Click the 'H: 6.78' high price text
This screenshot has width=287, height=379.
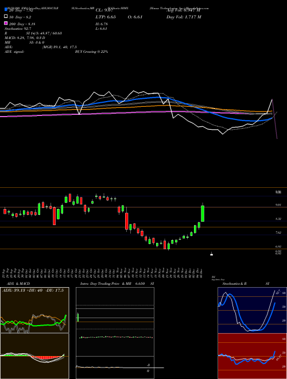[102, 24]
